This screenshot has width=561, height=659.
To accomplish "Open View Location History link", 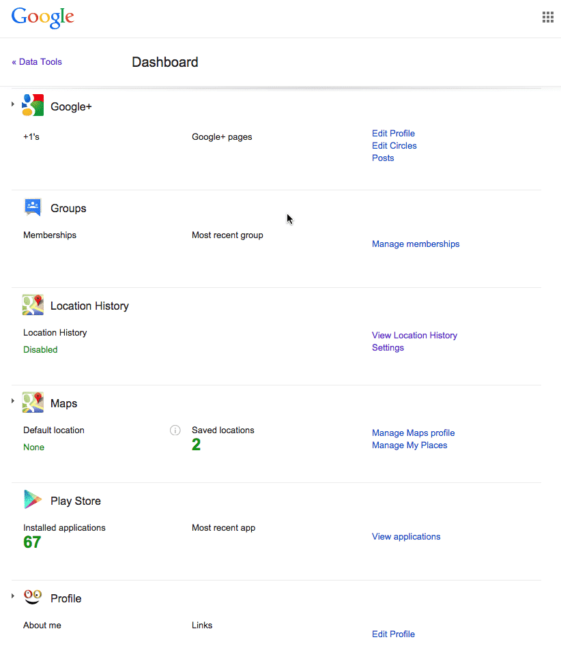I will click(414, 336).
